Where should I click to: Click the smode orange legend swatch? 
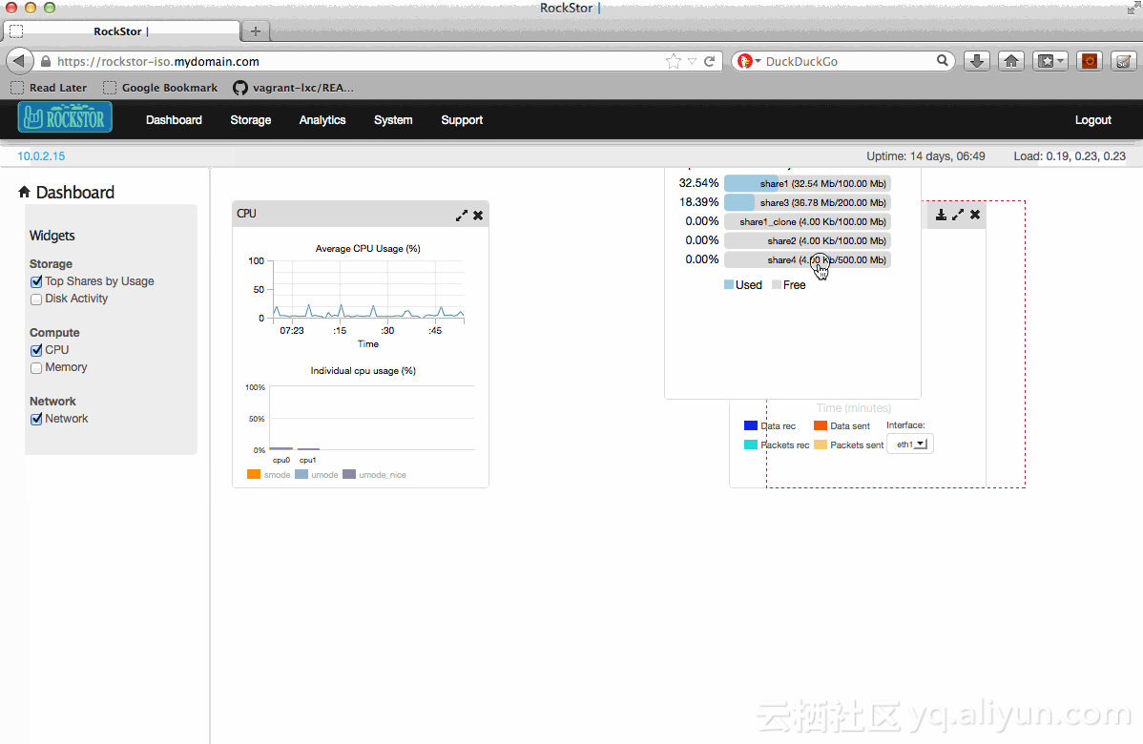coord(254,474)
